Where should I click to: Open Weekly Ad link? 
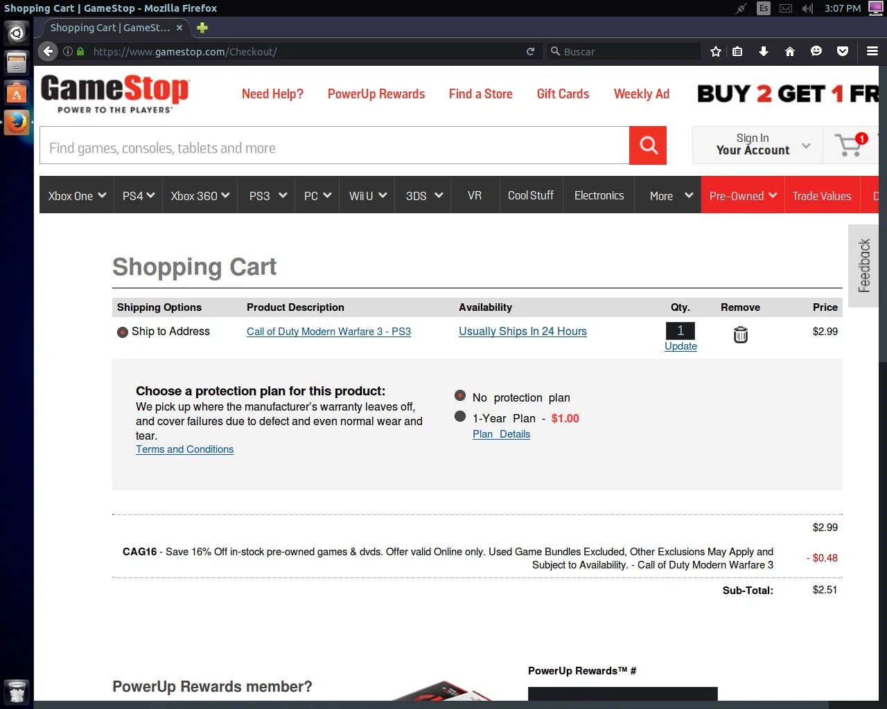click(x=642, y=94)
